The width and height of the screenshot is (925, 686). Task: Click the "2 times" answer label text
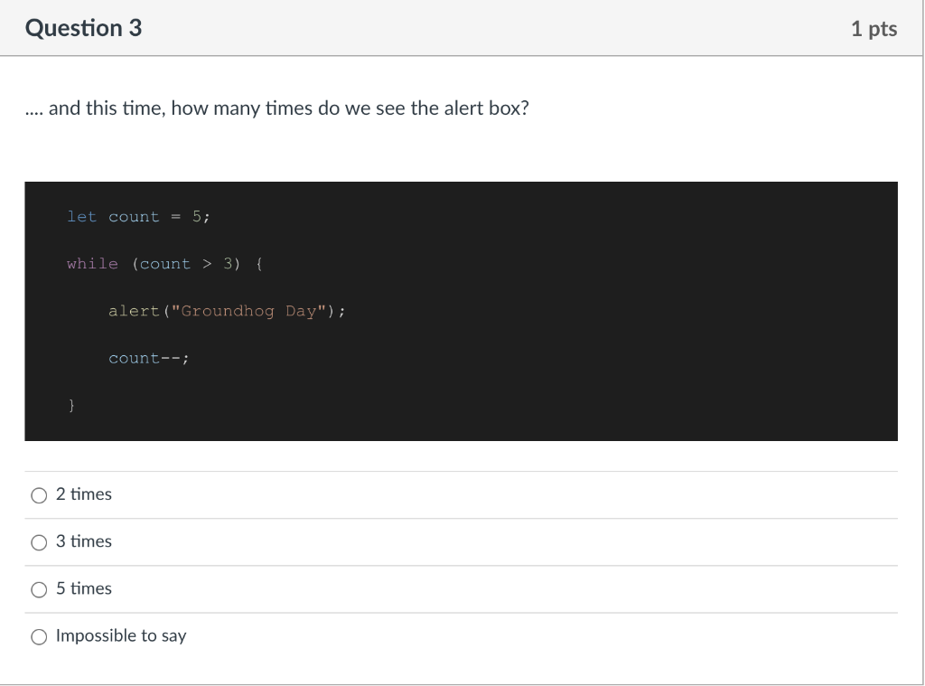(x=84, y=494)
